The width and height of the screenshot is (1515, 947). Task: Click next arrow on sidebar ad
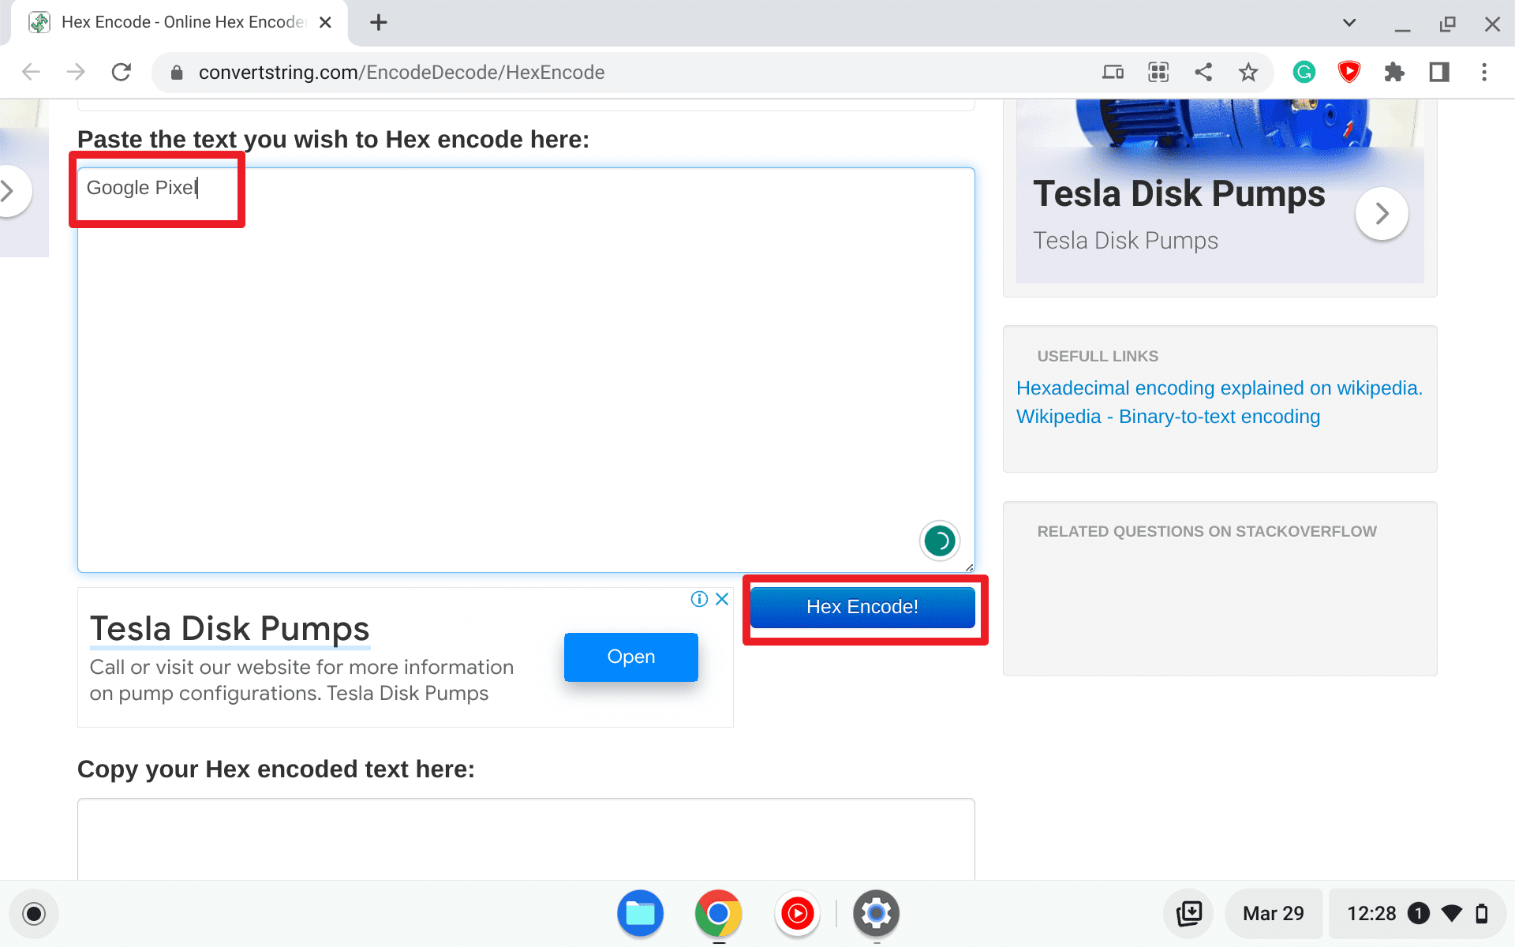coord(1382,213)
